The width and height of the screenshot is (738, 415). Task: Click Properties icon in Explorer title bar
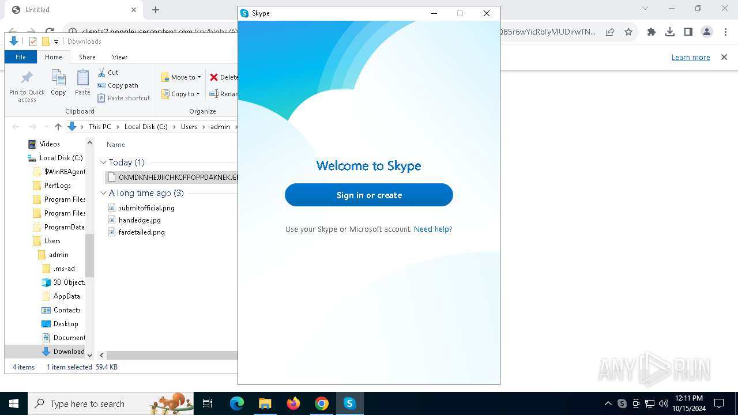pyautogui.click(x=33, y=41)
